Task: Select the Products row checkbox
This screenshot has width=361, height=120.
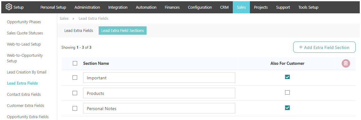Action: (x=75, y=93)
